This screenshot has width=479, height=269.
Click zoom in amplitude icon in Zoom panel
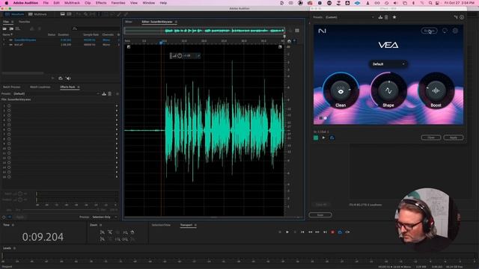pyautogui.click(x=103, y=232)
